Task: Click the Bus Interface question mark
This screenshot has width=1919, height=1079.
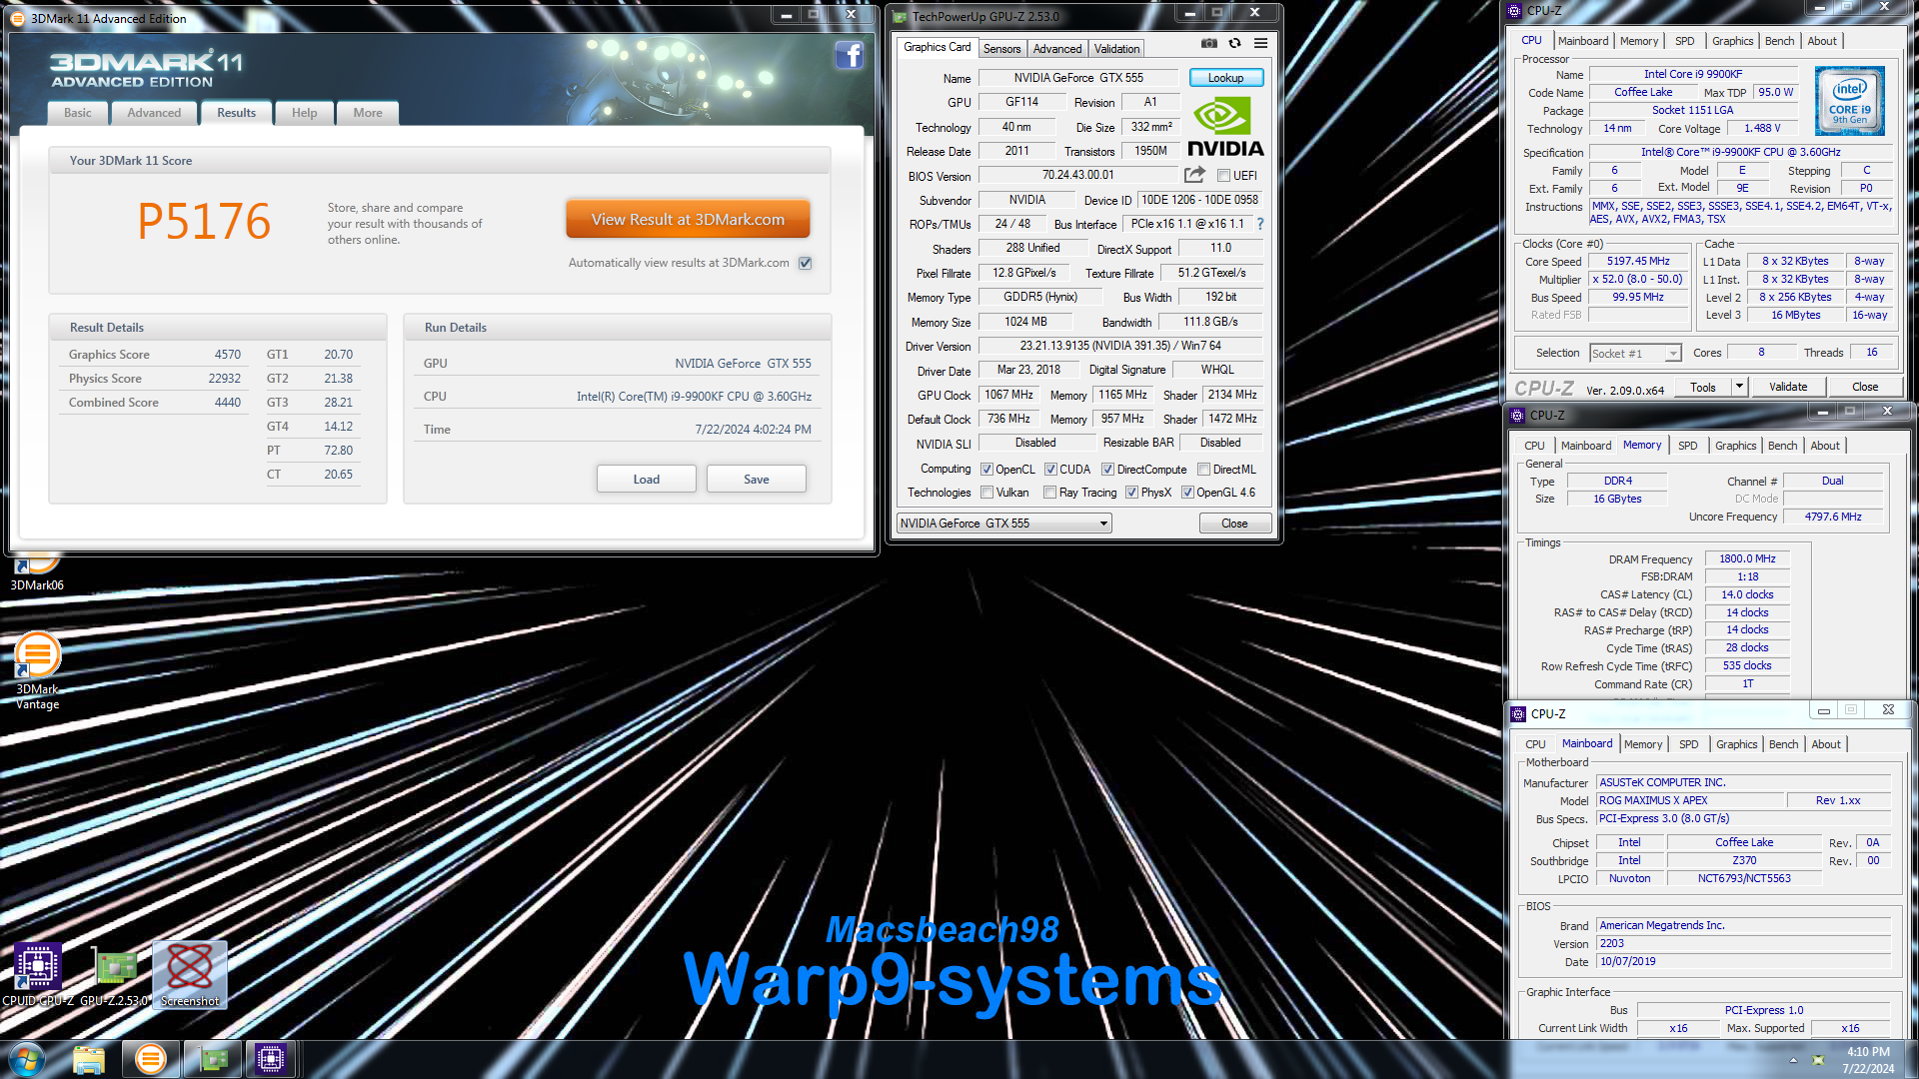Action: point(1260,224)
